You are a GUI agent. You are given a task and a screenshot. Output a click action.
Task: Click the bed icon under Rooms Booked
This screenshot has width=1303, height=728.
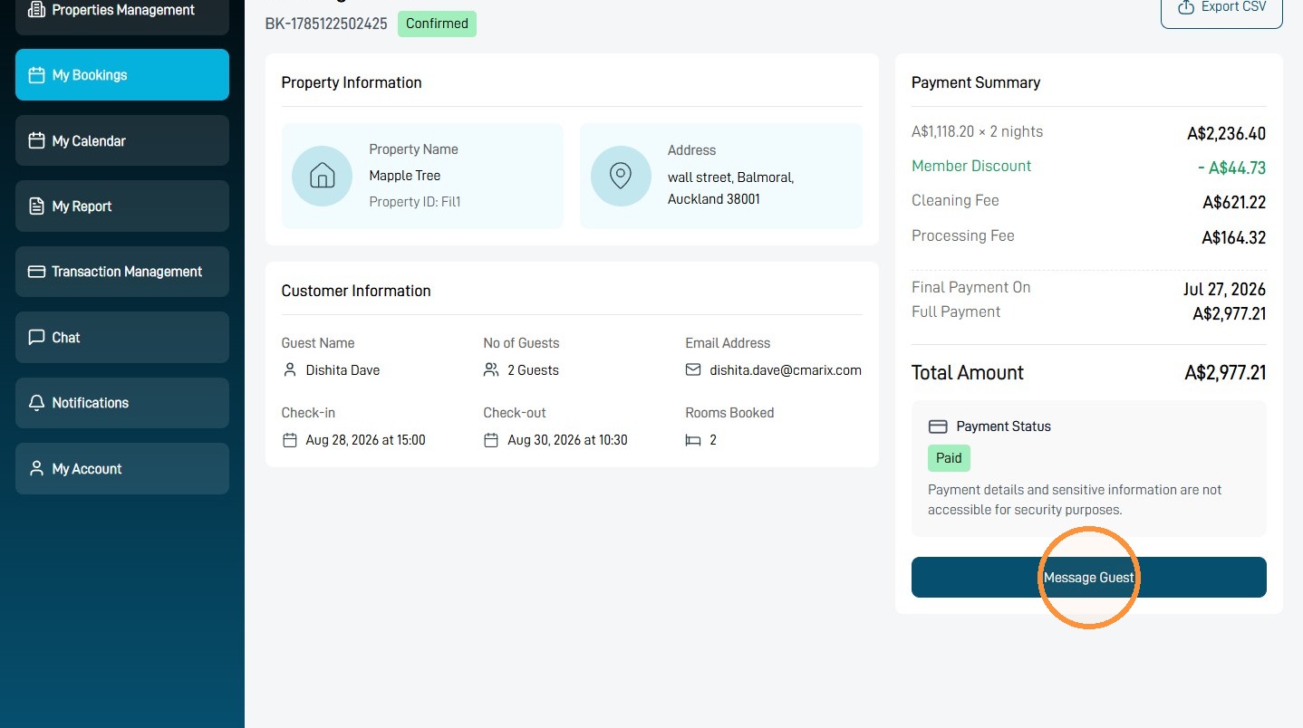coord(693,440)
